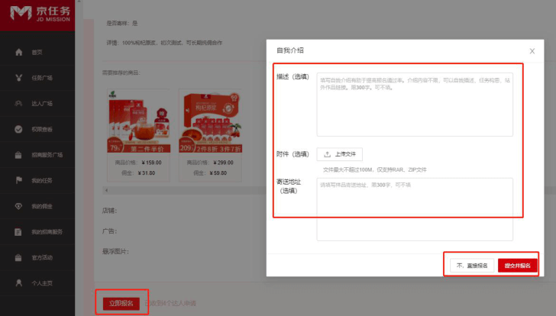Click the 店铺 label
556x316 pixels.
click(109, 211)
